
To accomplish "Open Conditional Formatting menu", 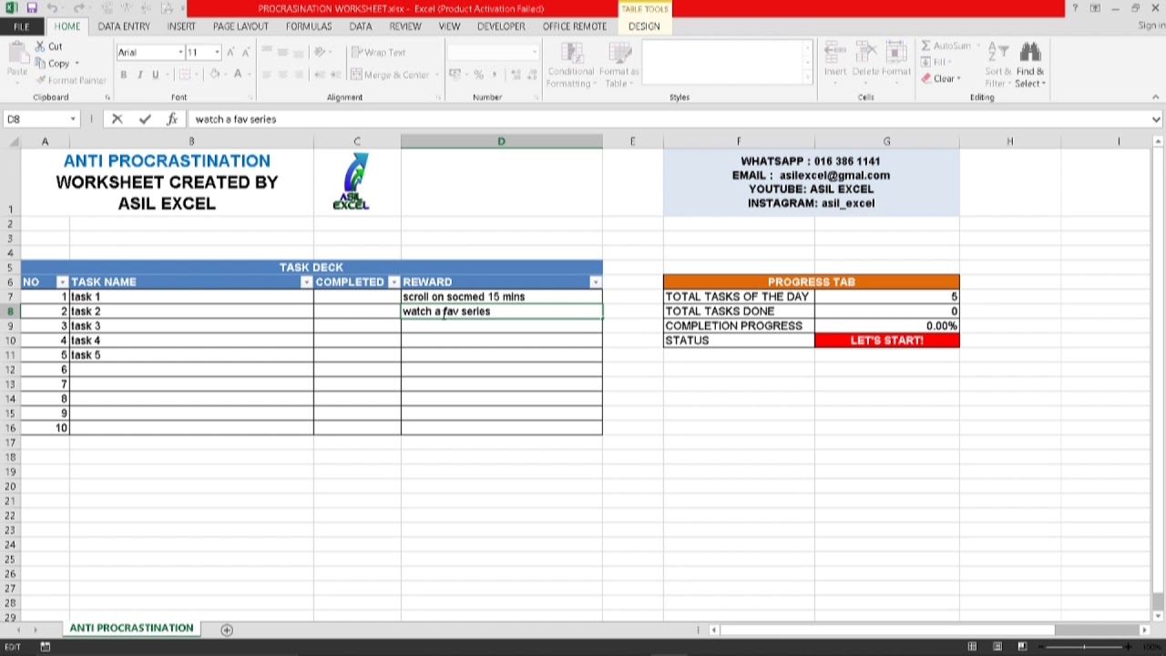I will (571, 65).
